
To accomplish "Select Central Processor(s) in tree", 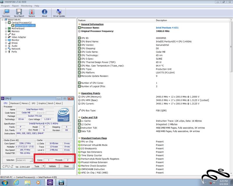I will point(22,23).
